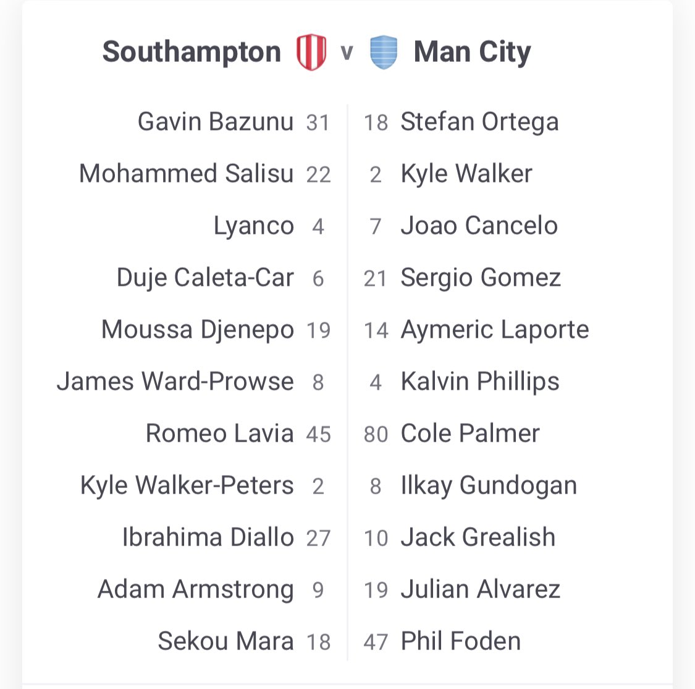Open the Southampton team name heading
This screenshot has height=689, width=695.
click(192, 52)
